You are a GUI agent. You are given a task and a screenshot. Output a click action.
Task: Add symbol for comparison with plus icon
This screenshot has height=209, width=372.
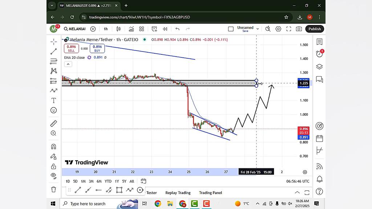tap(93, 29)
